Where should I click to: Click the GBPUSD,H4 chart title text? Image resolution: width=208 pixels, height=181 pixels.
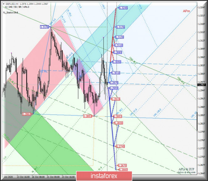(x=11, y=4)
